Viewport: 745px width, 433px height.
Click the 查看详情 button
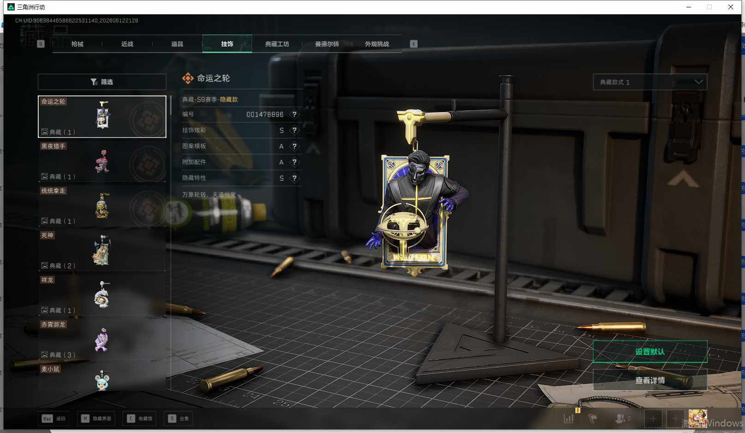[650, 380]
